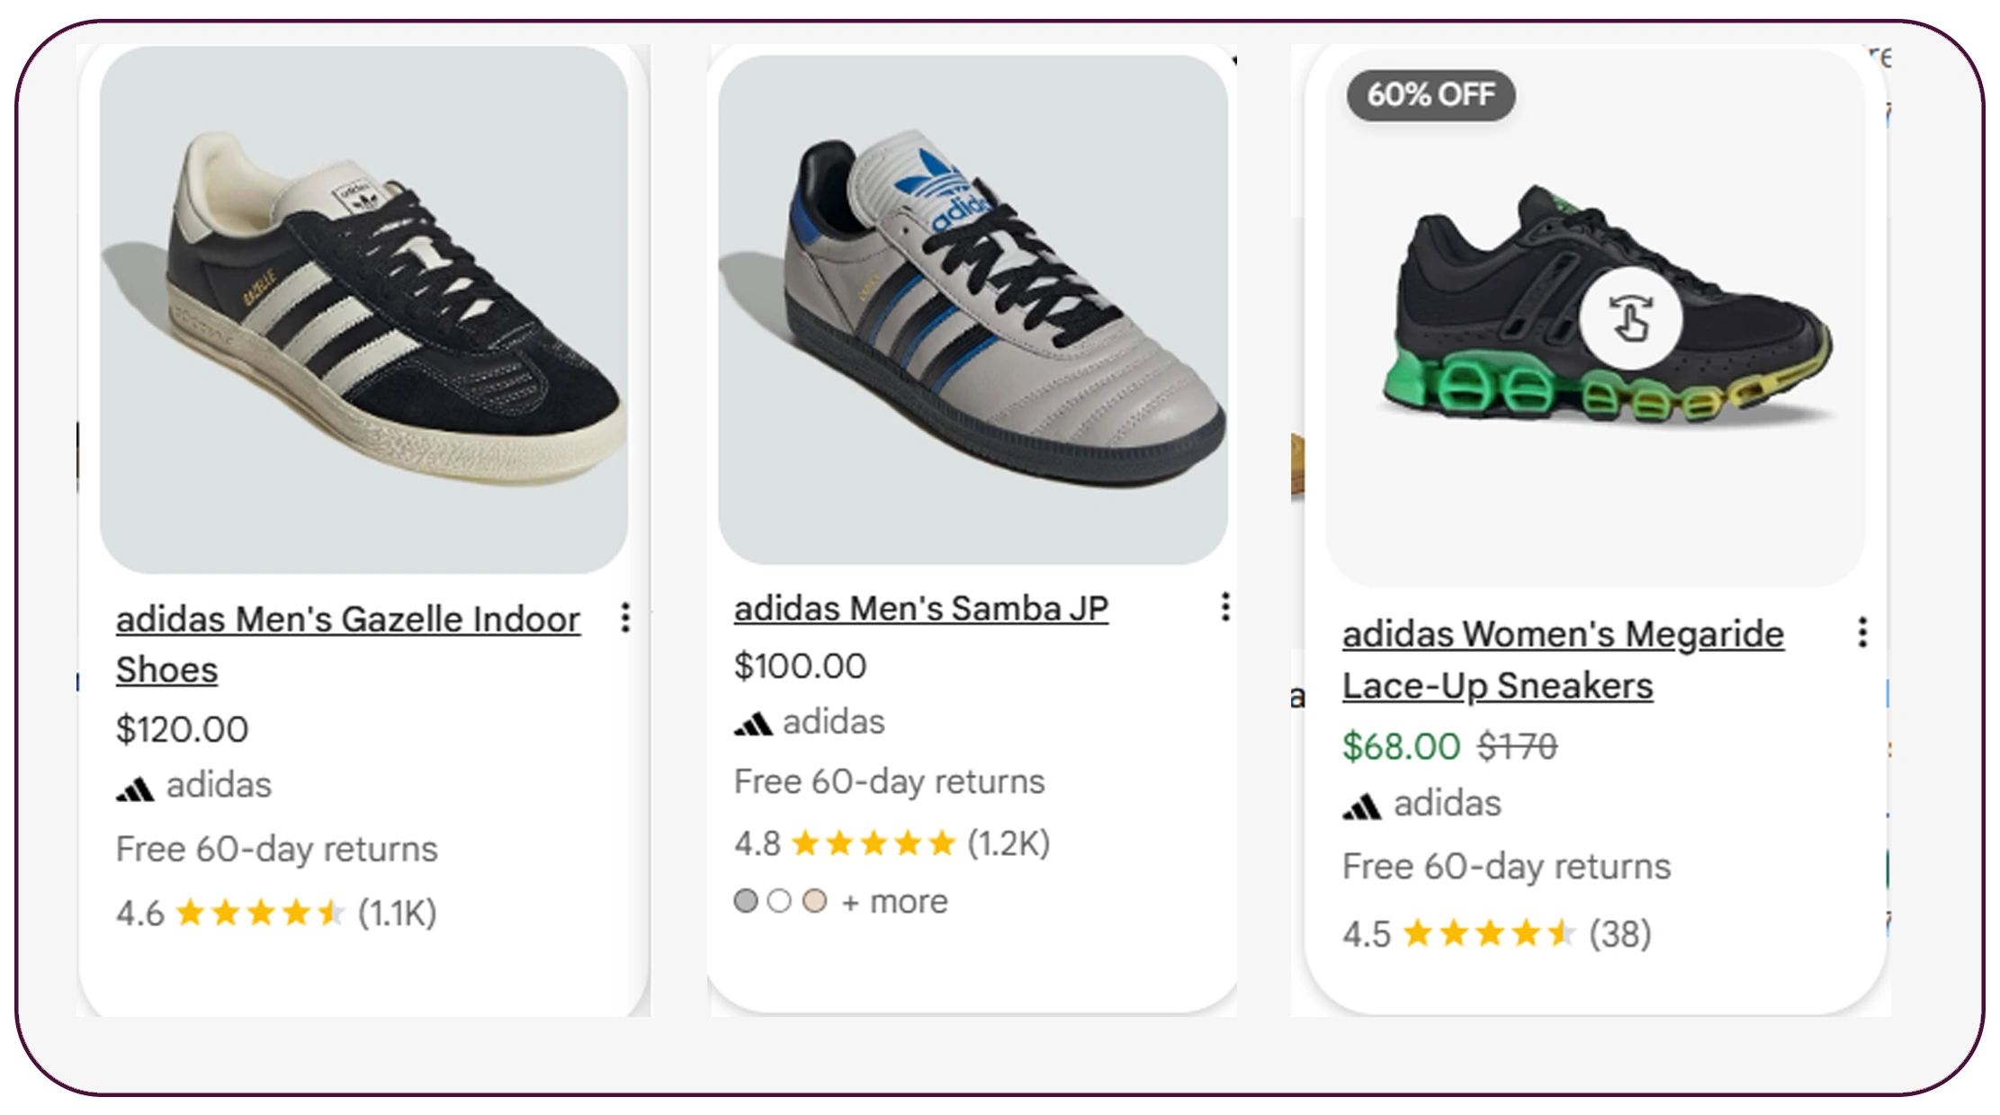Open adidas Women's Megaride Lace-Up Sneakers link

[1562, 635]
